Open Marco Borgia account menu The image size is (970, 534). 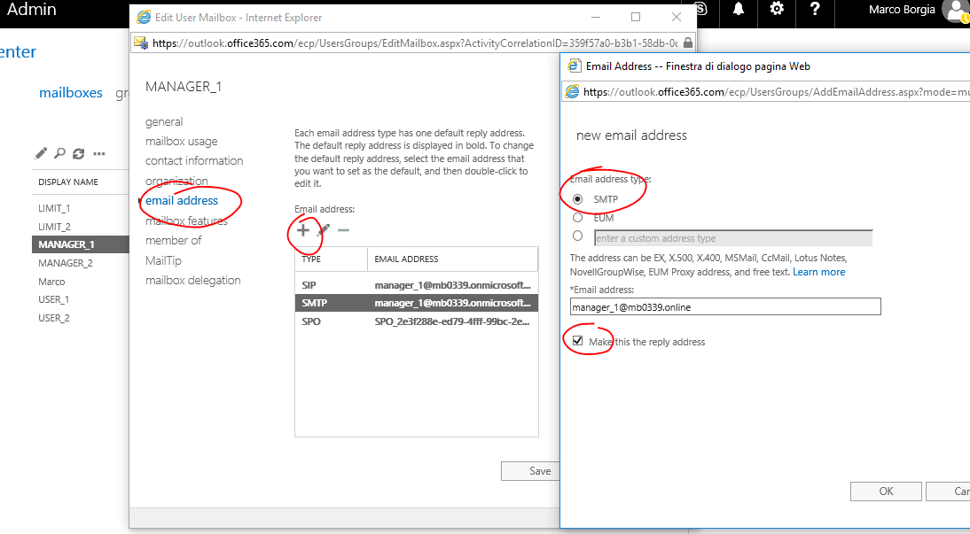coord(902,9)
